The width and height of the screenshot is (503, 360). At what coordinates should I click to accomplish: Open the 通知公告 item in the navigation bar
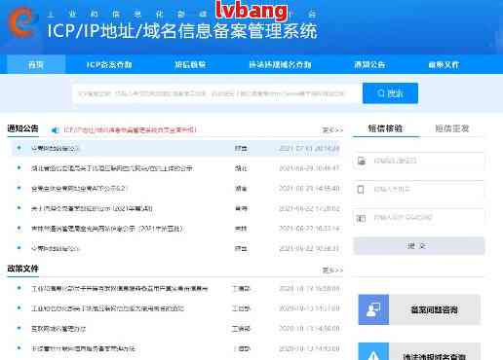pyautogui.click(x=369, y=64)
